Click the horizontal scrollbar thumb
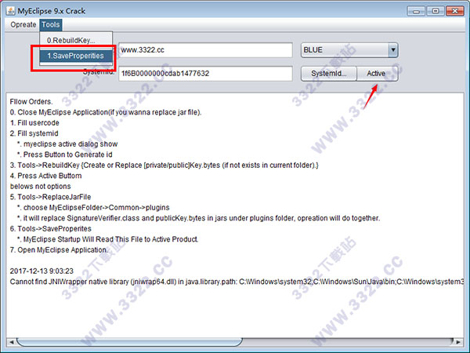 (x=129, y=342)
